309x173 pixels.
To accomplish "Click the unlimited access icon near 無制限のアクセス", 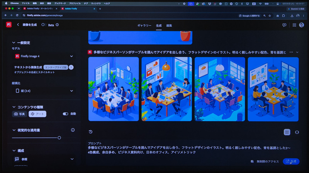I will pyautogui.click(x=252, y=161).
